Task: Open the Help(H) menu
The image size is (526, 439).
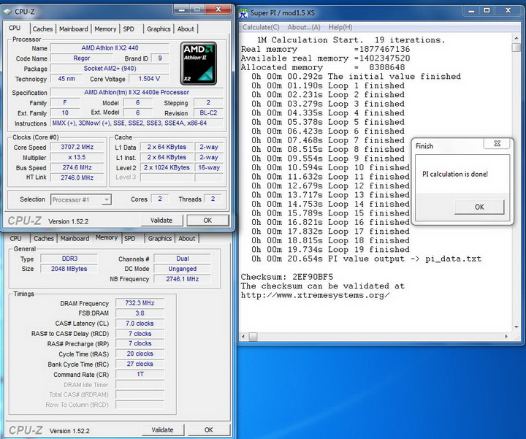Action: click(x=340, y=27)
